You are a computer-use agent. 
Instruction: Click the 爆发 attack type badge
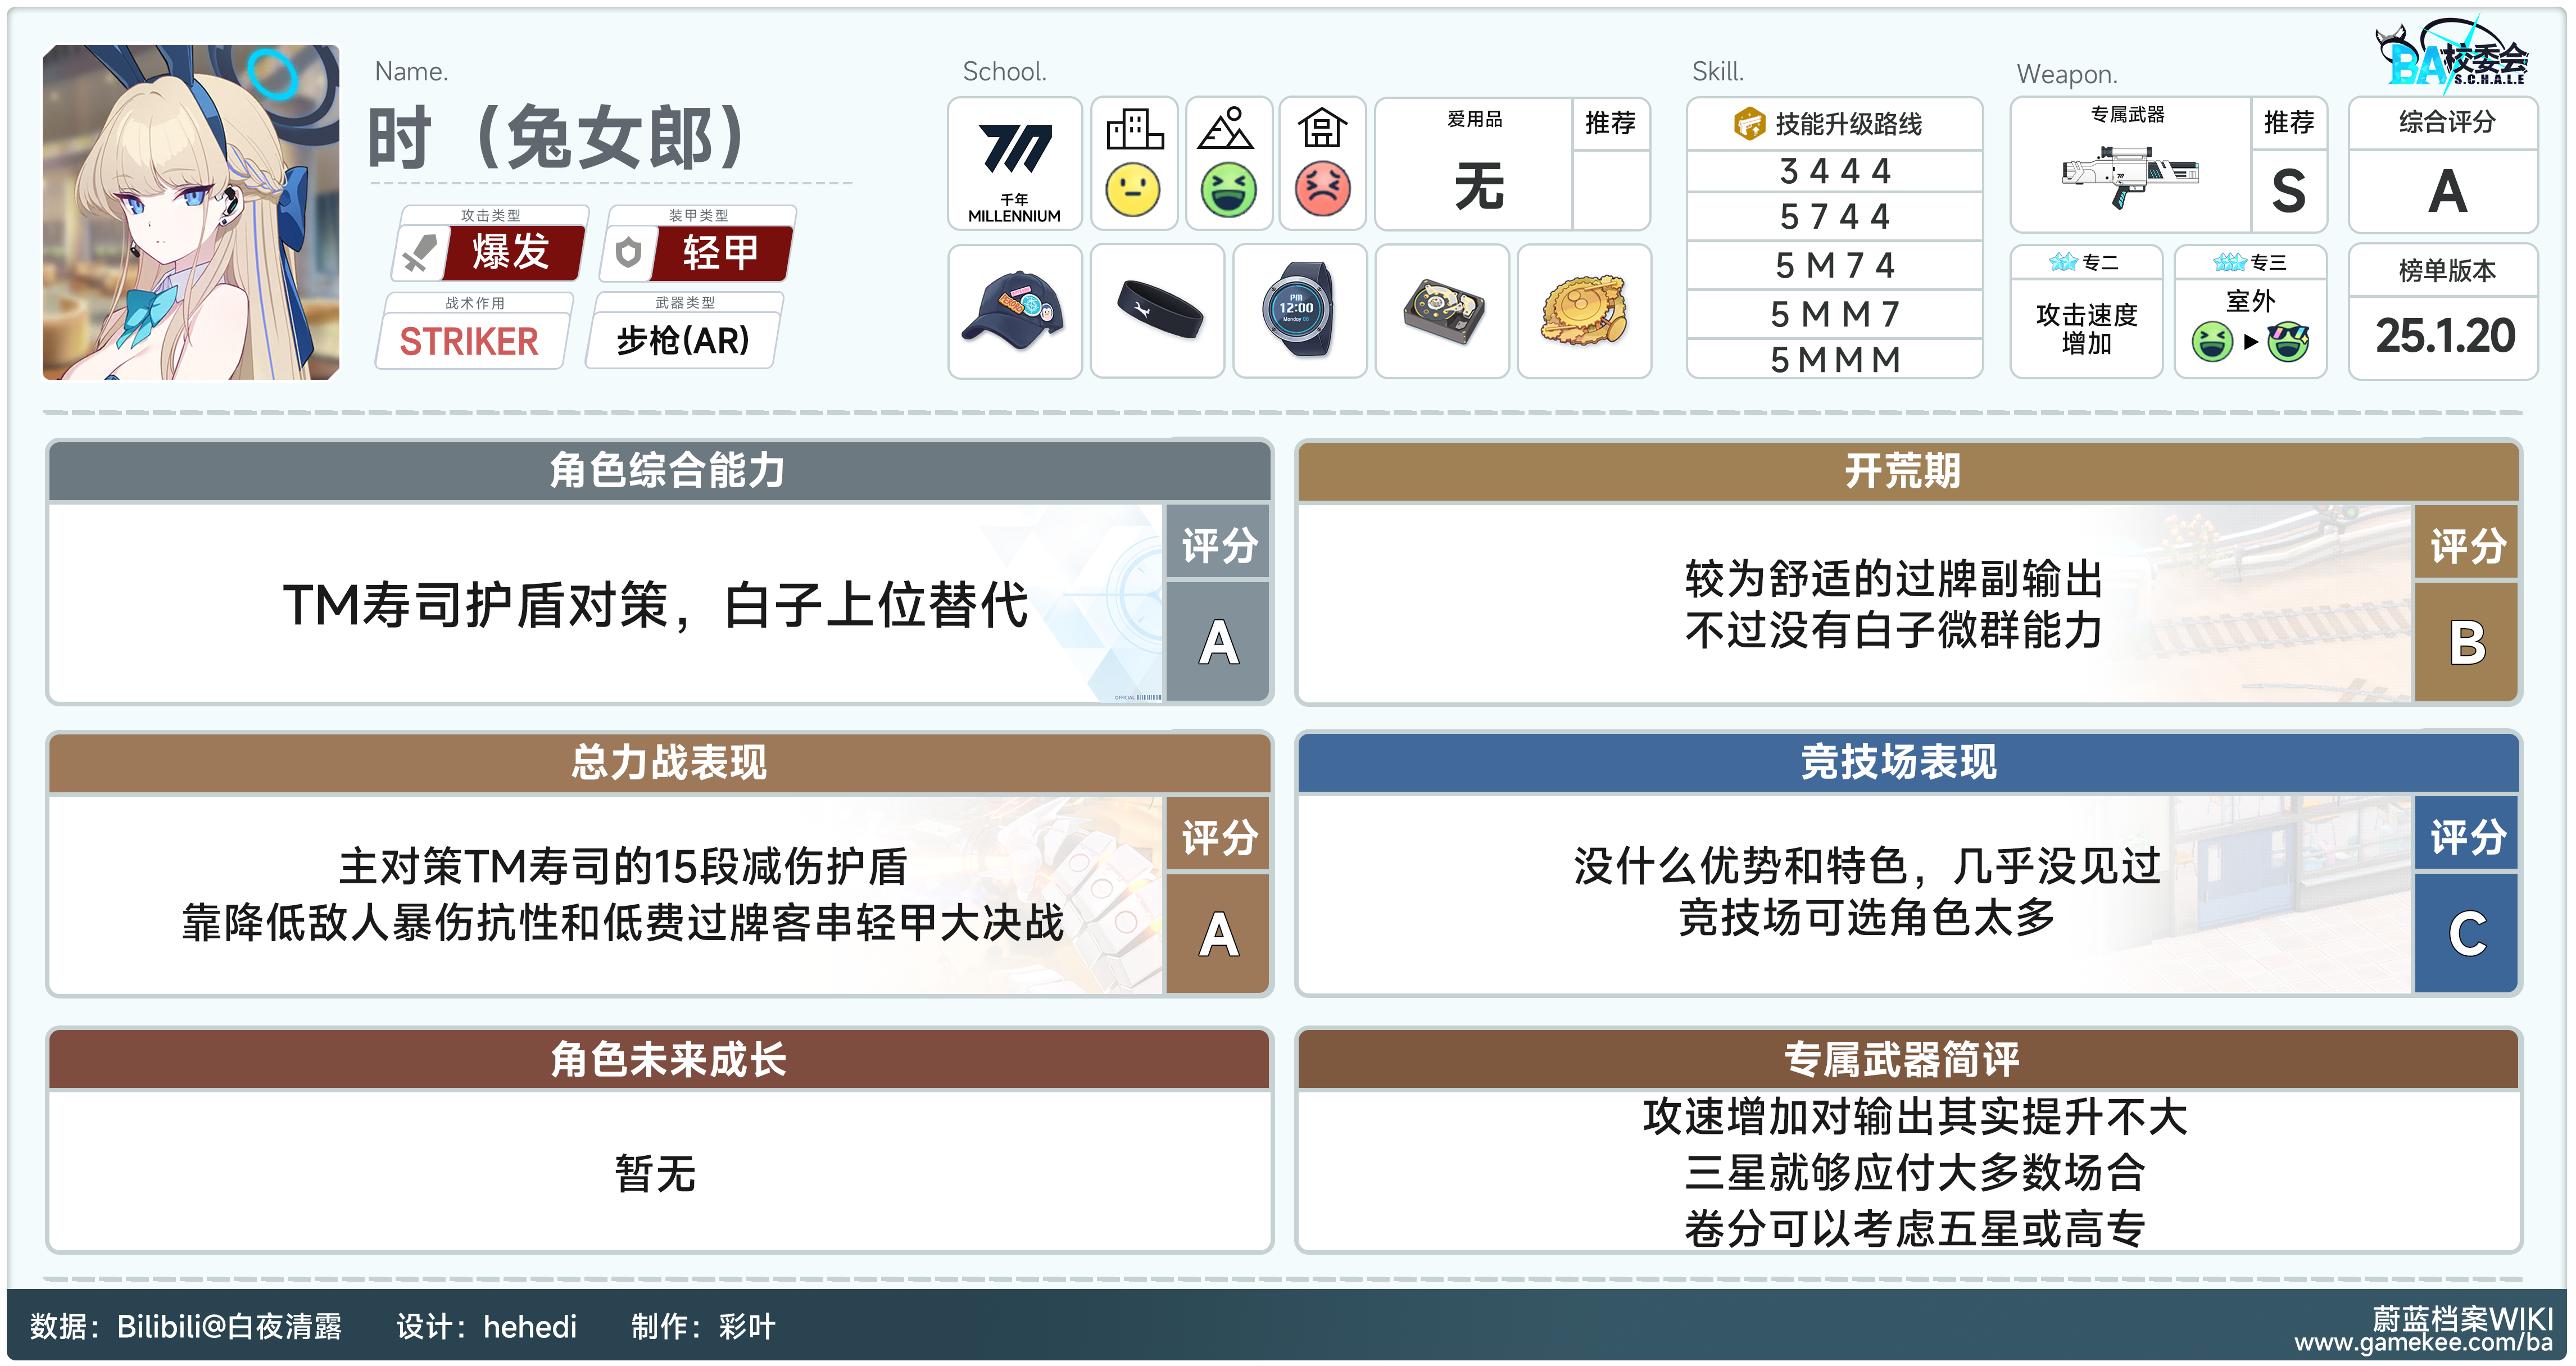[x=511, y=252]
